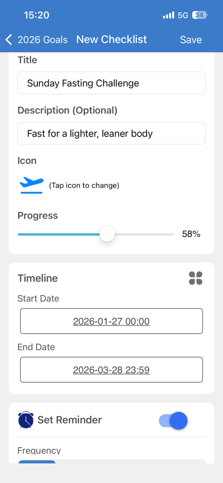Go back to 2026 Goals
Screen dimensions: 223x483
pyautogui.click(x=42, y=40)
